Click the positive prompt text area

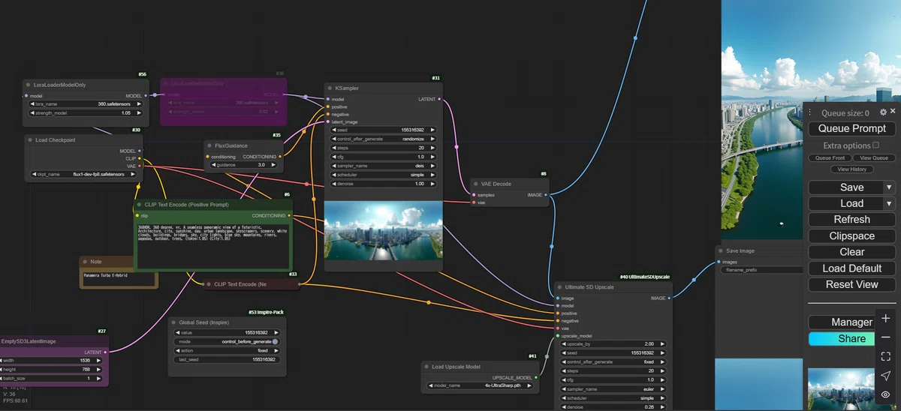click(x=213, y=247)
